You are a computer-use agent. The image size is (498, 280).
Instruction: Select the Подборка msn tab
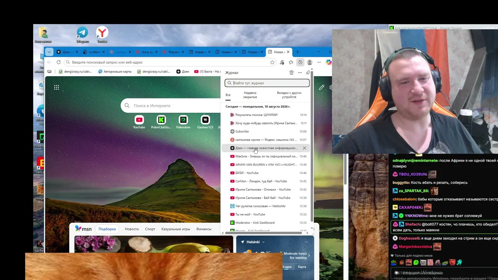click(107, 229)
